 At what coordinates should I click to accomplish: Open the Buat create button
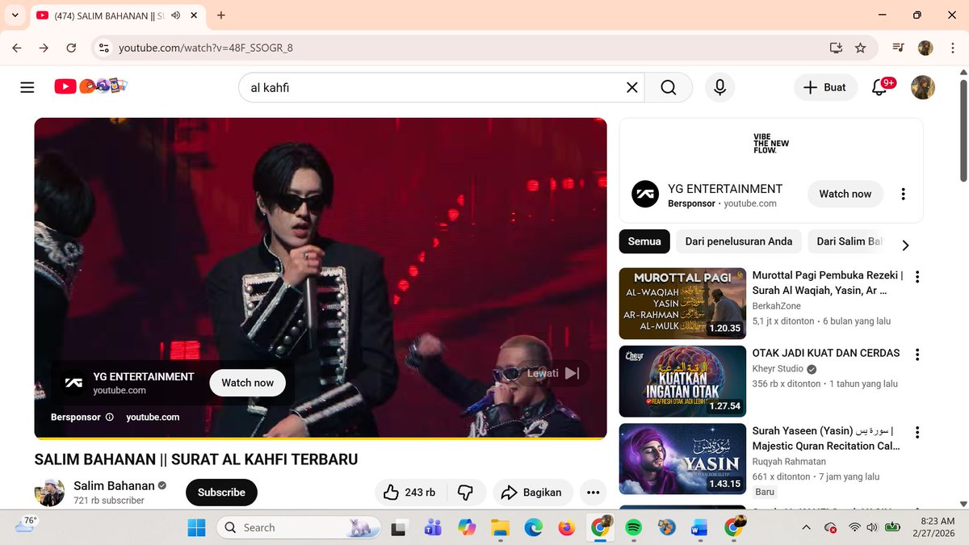[825, 87]
